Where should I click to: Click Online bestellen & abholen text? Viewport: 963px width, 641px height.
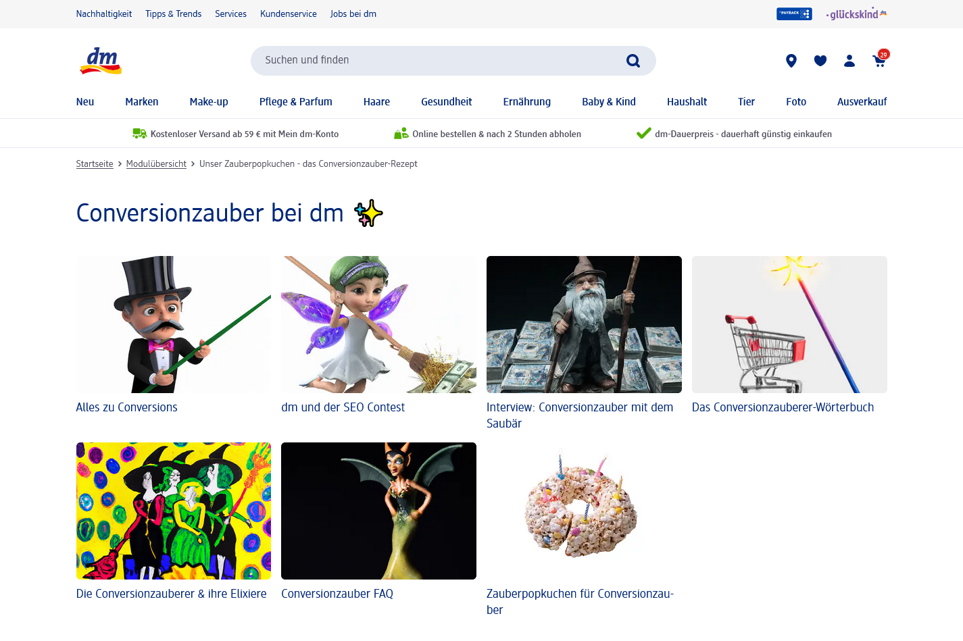point(497,134)
